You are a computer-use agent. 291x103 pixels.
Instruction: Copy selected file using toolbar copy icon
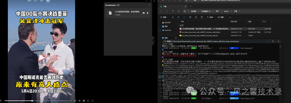pos(179,17)
